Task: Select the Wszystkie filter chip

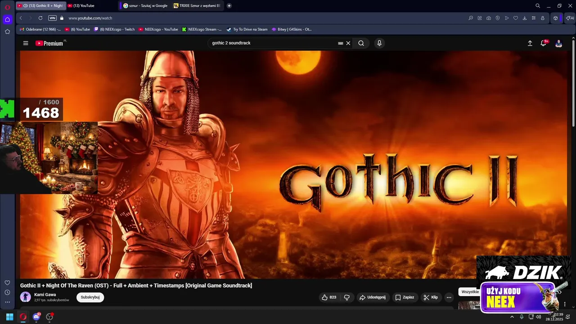Action: click(470, 292)
